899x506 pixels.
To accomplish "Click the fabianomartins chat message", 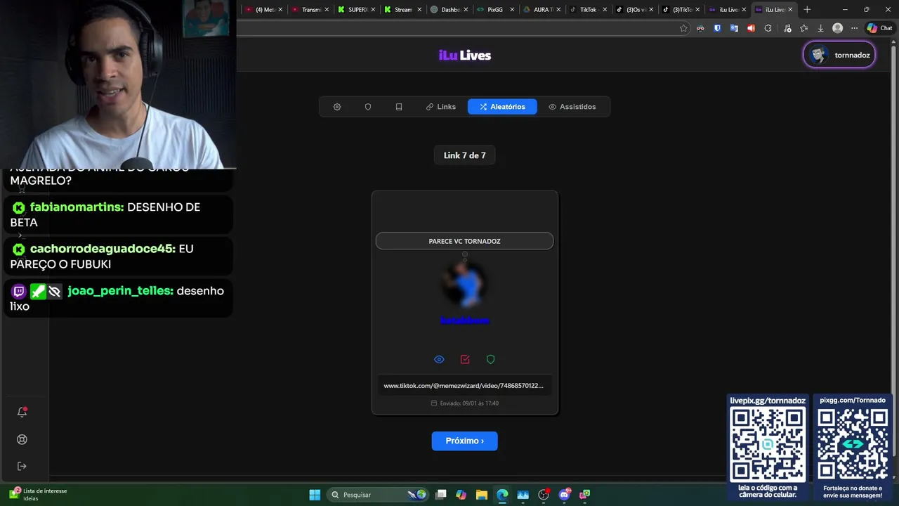I will [x=118, y=214].
